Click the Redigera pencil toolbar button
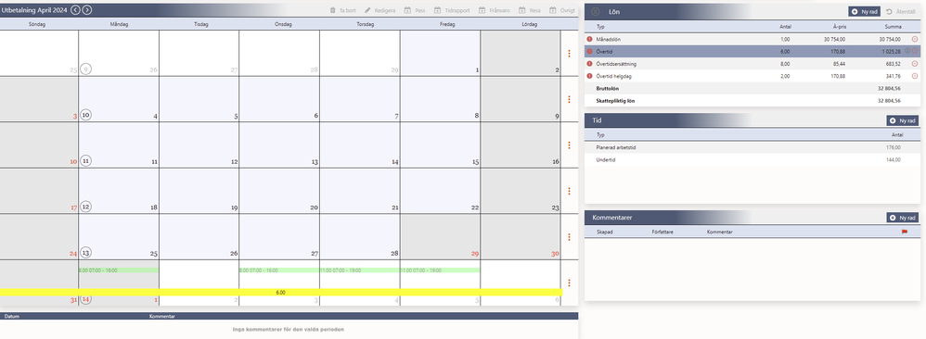926x339 pixels. click(379, 10)
